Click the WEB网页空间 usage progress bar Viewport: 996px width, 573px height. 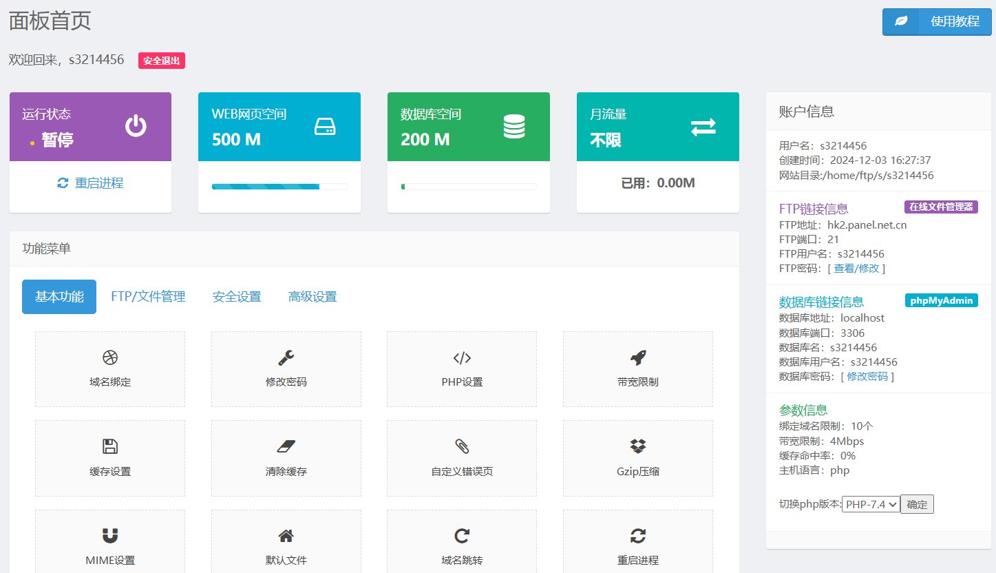tap(279, 187)
